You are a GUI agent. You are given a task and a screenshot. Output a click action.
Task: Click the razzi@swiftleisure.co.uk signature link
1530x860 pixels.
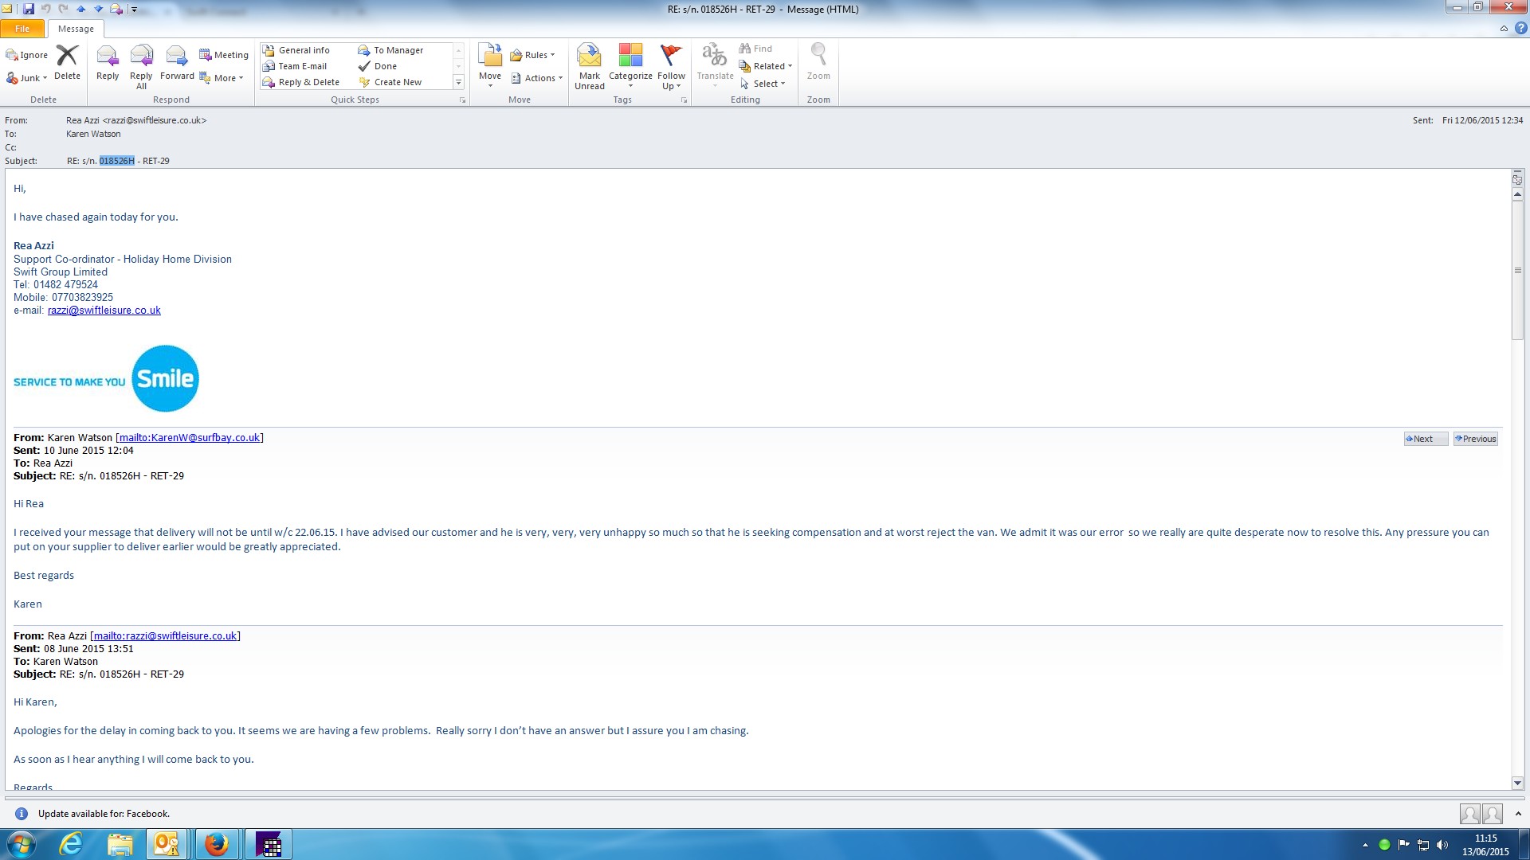104,311
